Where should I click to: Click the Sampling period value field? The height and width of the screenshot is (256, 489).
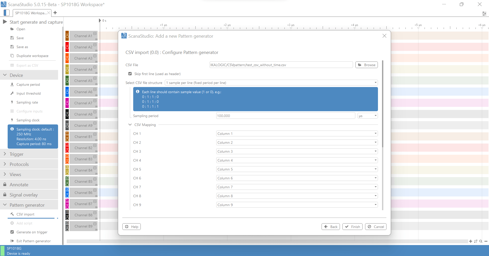pos(285,116)
